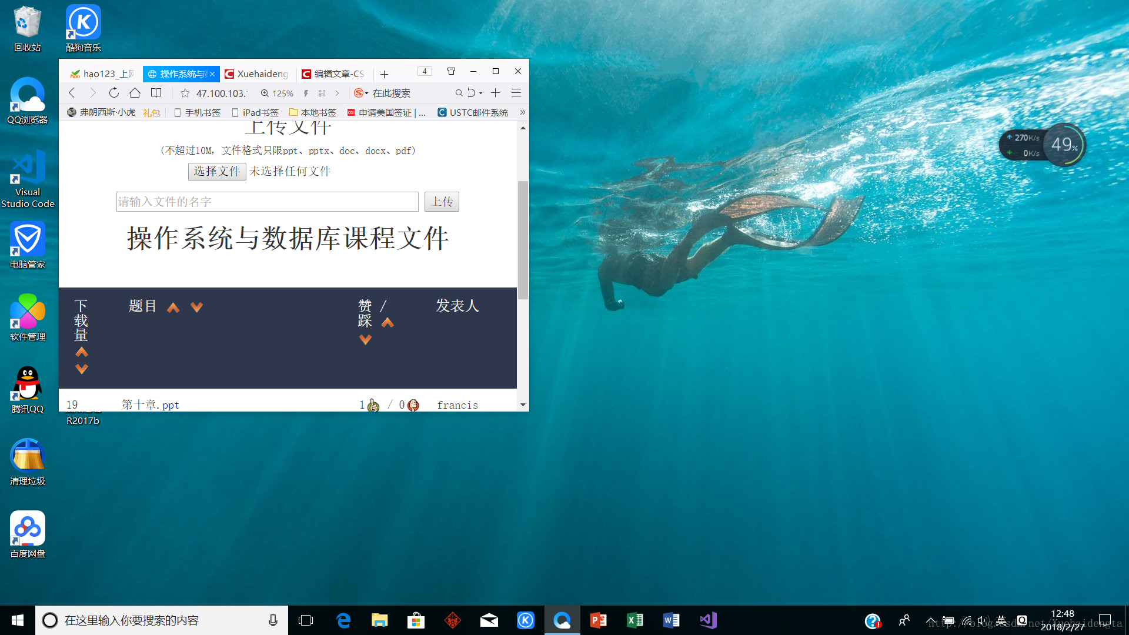This screenshot has width=1129, height=635.
Task: Click the plus icon in browser toolbar
Action: pyautogui.click(x=496, y=93)
